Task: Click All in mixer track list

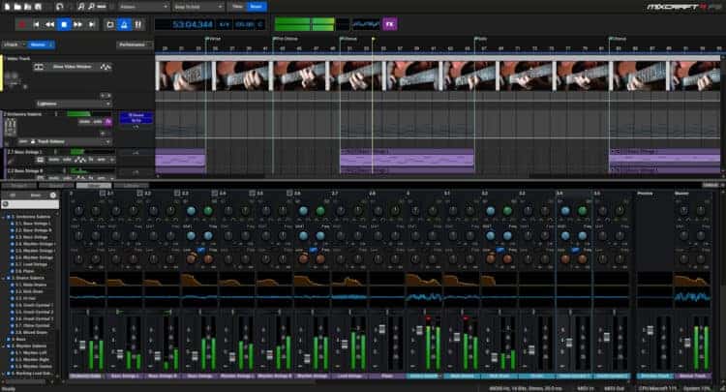Action: click(x=13, y=196)
